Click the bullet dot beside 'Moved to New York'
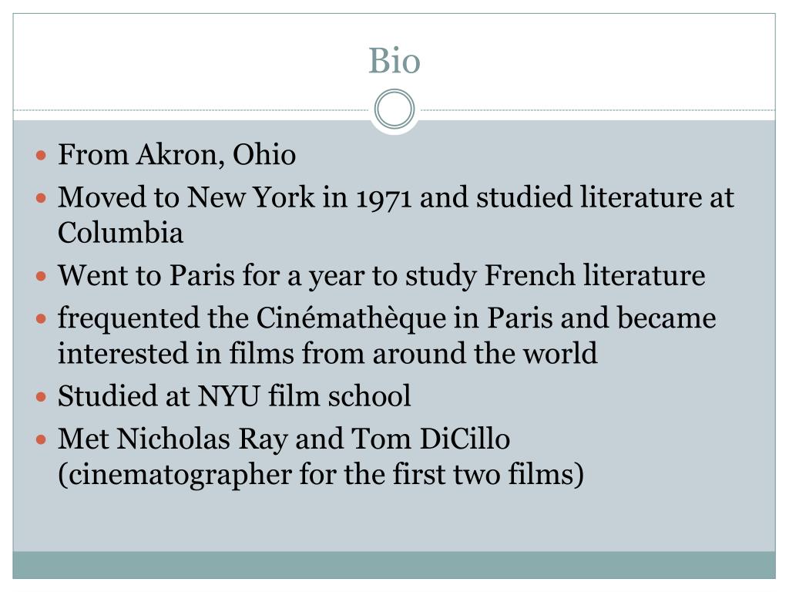The height and width of the screenshot is (592, 789). coord(42,198)
